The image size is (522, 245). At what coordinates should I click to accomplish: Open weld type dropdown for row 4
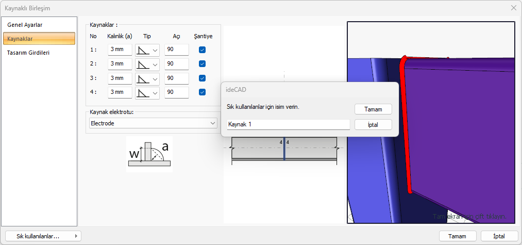pos(147,92)
